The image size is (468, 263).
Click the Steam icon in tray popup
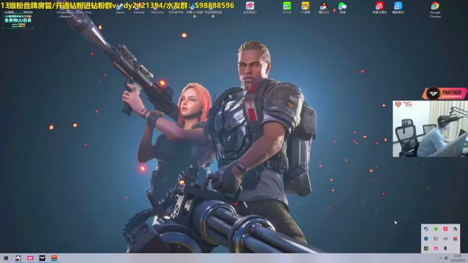[x=426, y=229]
